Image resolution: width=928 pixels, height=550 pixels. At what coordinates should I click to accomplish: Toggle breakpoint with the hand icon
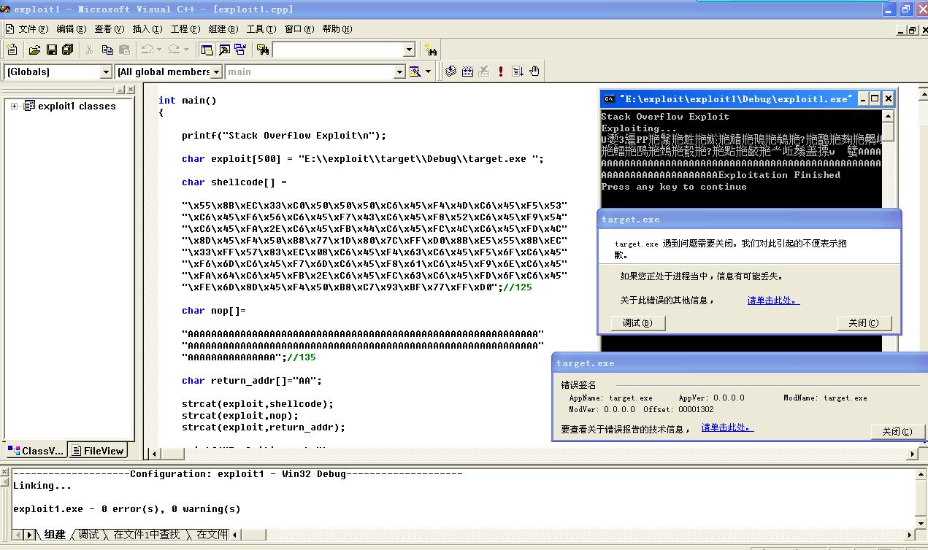534,71
